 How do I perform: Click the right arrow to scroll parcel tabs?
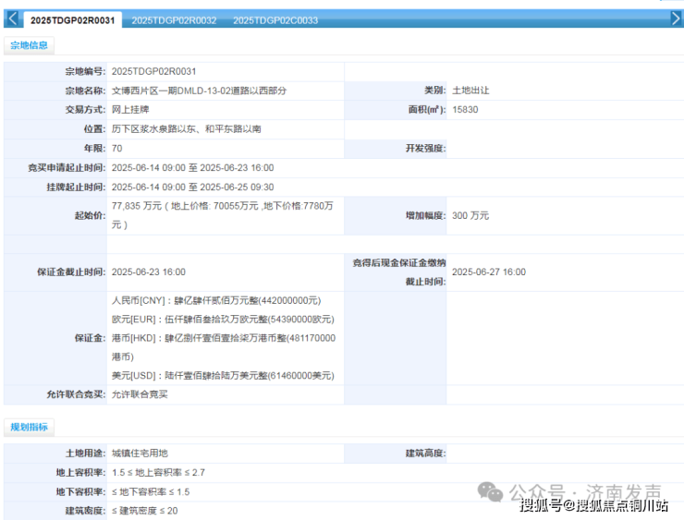tap(676, 18)
